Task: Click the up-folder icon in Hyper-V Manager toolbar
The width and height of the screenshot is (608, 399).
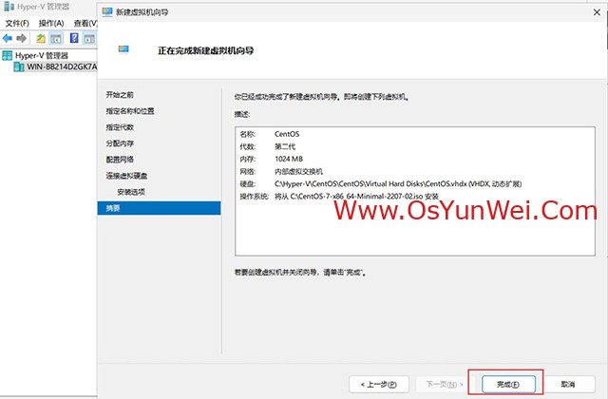Action: (41, 38)
